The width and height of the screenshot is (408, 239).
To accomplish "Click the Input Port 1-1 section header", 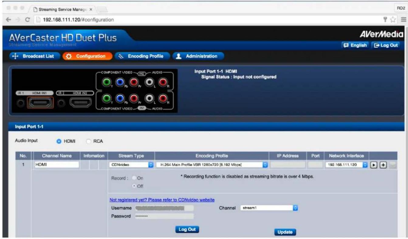I will coord(207,127).
